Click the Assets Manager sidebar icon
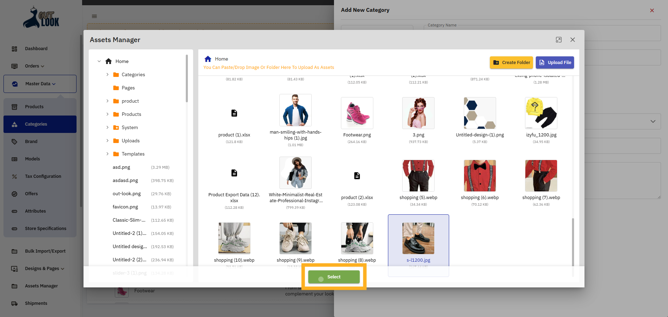668x317 pixels. click(x=15, y=286)
